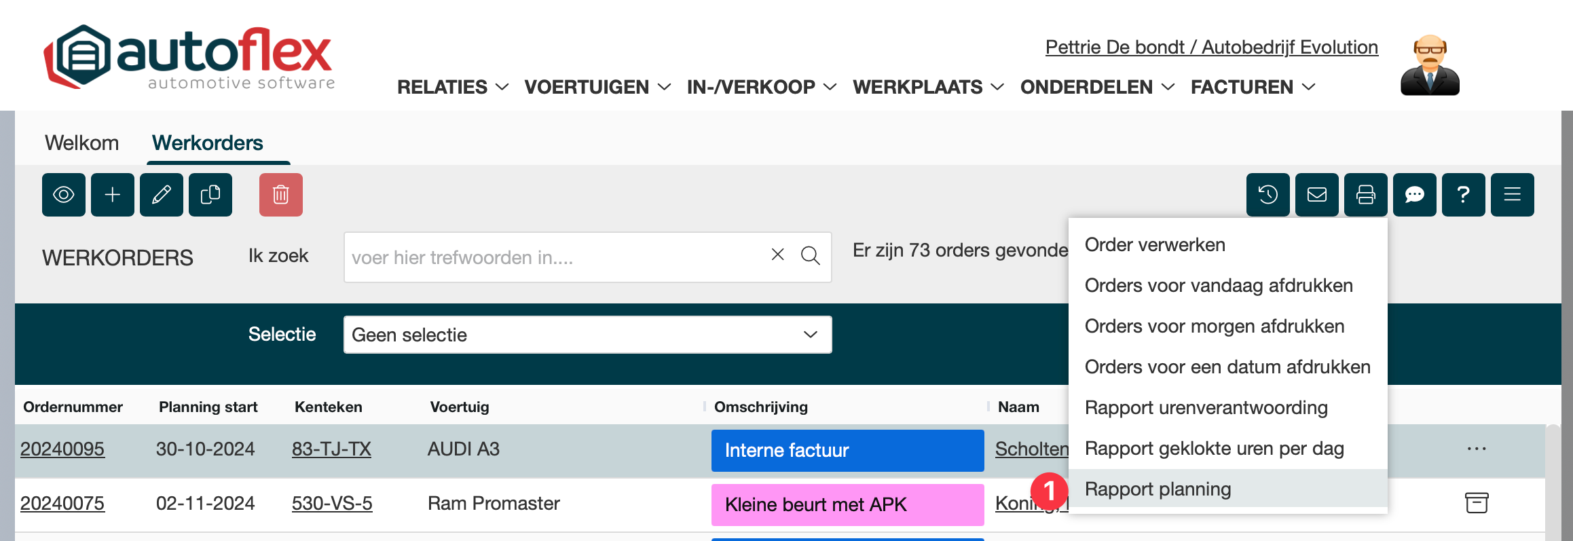Click the copy order icon
1573x541 pixels.
[x=210, y=195]
